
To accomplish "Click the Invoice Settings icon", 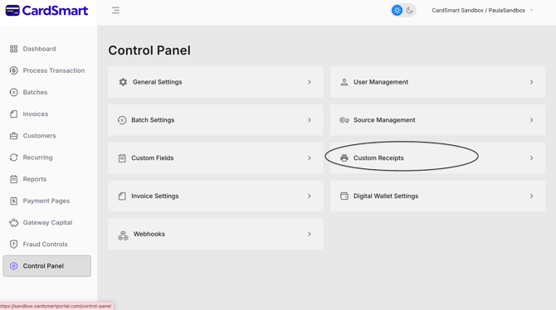I will tap(122, 196).
